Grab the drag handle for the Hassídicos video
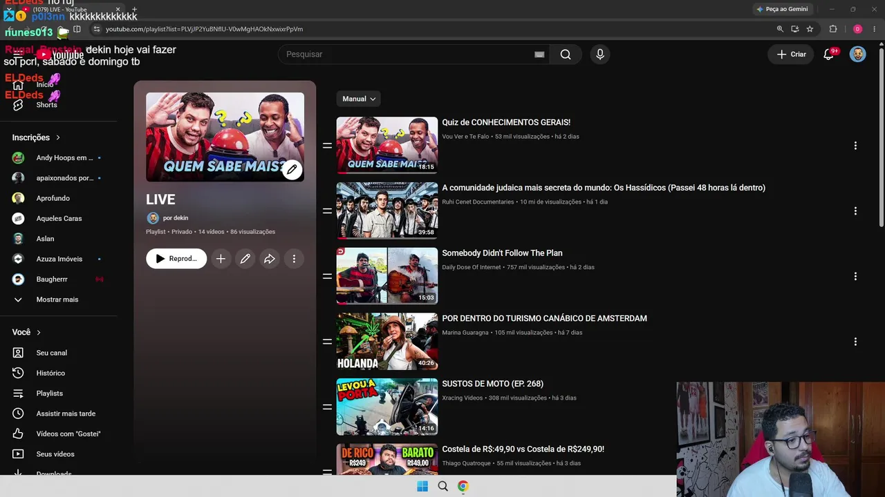Screen dimensions: 885x497 327,211
